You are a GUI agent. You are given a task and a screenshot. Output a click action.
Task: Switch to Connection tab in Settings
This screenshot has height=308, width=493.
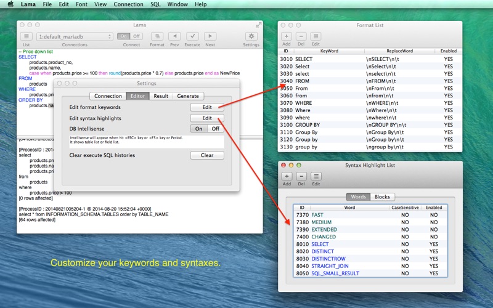108,96
